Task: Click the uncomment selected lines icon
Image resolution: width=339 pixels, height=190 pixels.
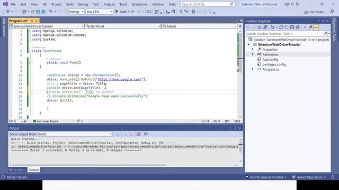Action: (x=186, y=12)
